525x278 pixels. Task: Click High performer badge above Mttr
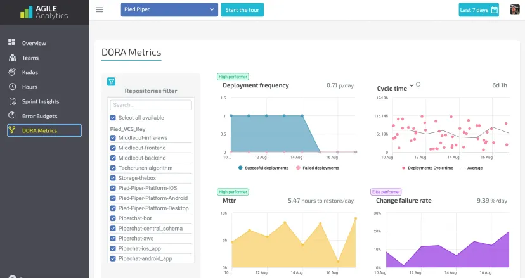(233, 192)
